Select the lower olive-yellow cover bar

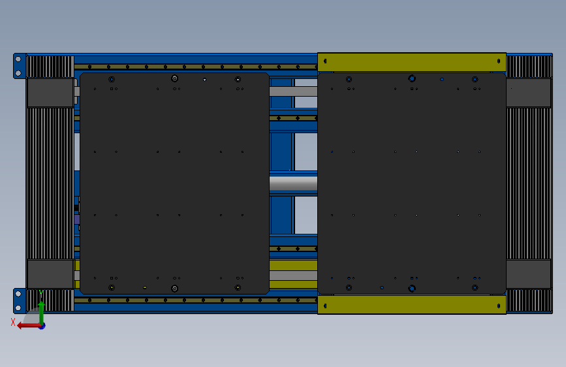click(x=412, y=305)
